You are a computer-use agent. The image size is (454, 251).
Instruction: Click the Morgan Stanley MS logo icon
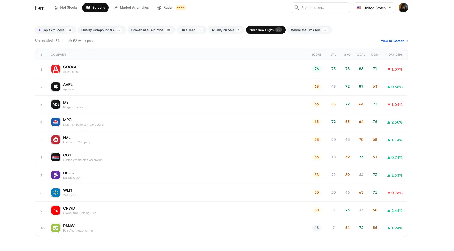click(x=56, y=104)
